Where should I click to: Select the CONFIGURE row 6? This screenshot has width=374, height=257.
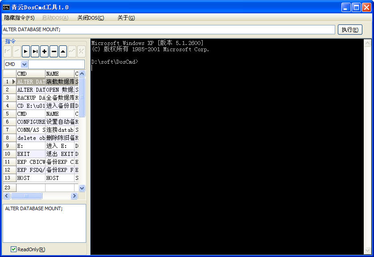(41, 122)
